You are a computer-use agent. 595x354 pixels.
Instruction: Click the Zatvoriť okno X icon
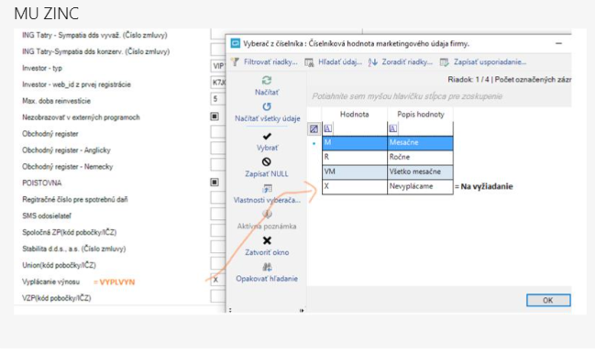click(267, 240)
